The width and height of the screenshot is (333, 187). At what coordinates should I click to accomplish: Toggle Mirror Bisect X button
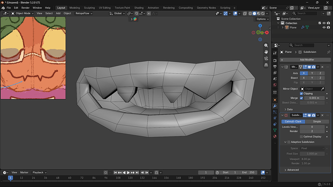point(304,78)
